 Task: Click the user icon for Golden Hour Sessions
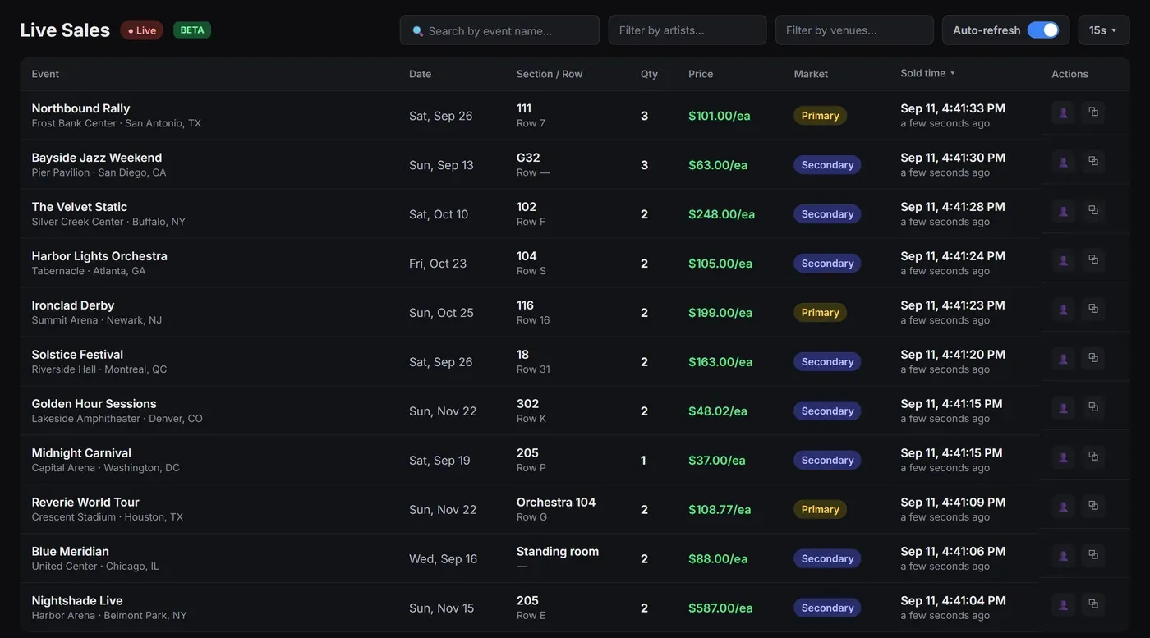(1063, 408)
